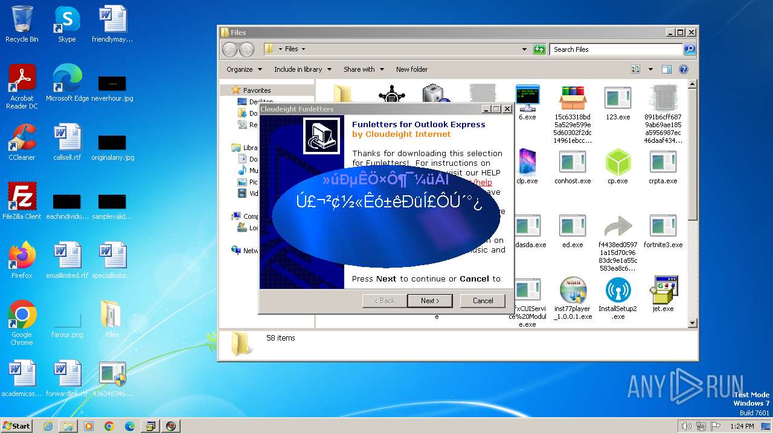
Task: Open the Share with menu
Action: point(364,69)
